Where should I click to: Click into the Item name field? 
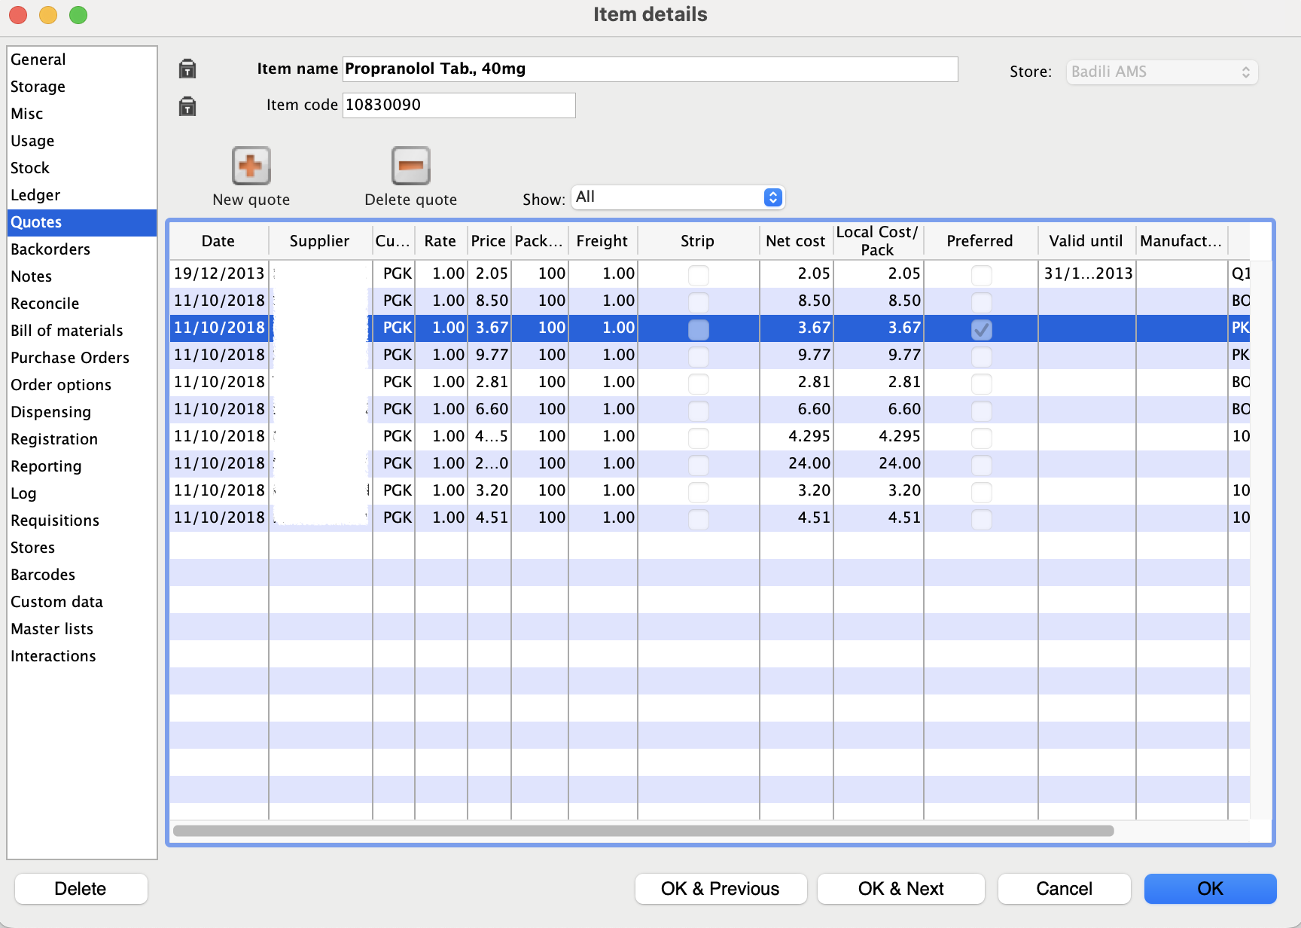[x=650, y=69]
